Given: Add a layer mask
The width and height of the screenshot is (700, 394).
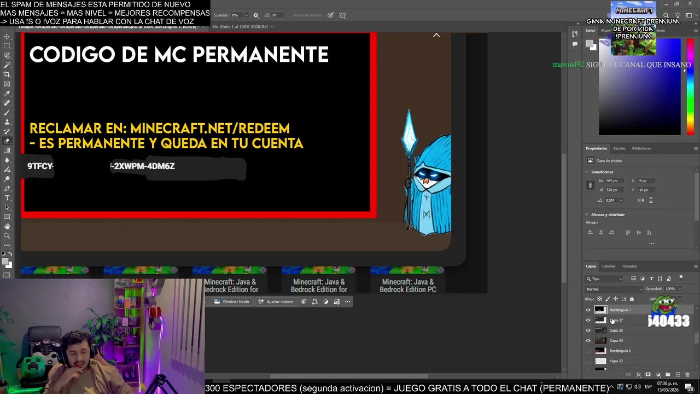Looking at the screenshot, I should (648, 375).
